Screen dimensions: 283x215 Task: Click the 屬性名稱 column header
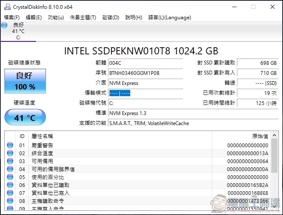[121, 136]
